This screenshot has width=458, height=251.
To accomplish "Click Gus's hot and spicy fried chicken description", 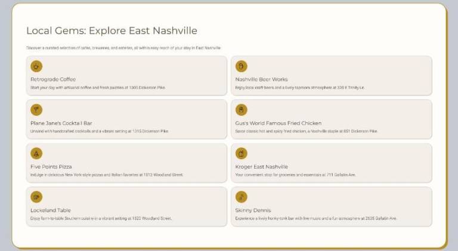I will click(307, 131).
